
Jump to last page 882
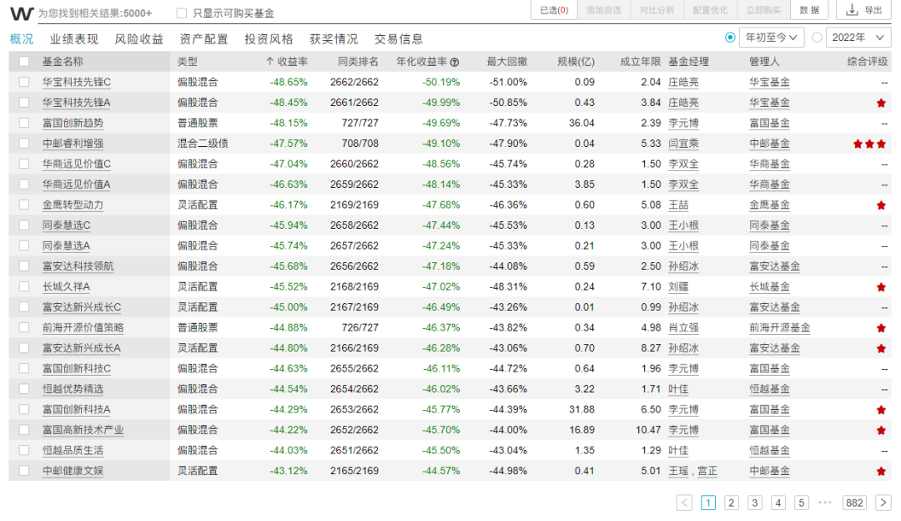(x=854, y=503)
